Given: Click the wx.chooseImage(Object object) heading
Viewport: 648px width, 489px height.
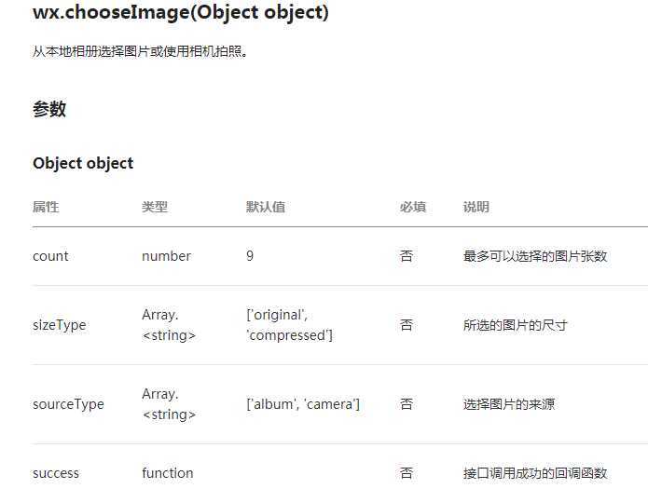Looking at the screenshot, I should click(x=181, y=12).
